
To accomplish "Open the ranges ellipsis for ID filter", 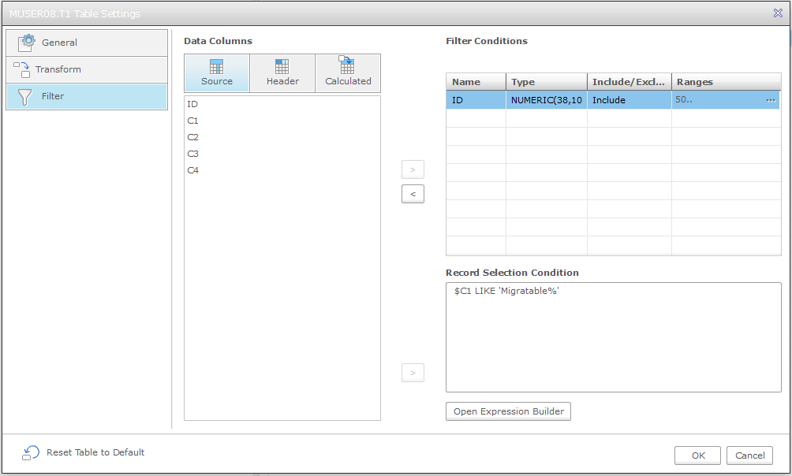I will click(x=770, y=100).
